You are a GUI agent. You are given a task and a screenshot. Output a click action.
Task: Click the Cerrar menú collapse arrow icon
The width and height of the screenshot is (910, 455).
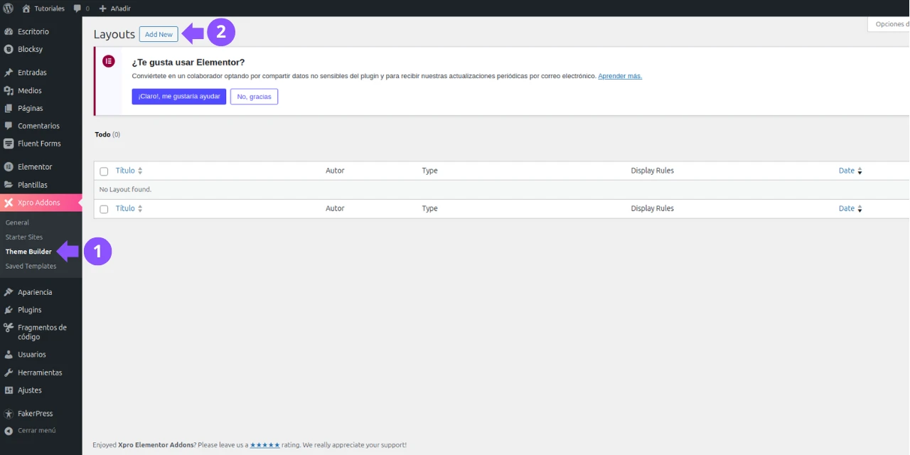point(9,431)
